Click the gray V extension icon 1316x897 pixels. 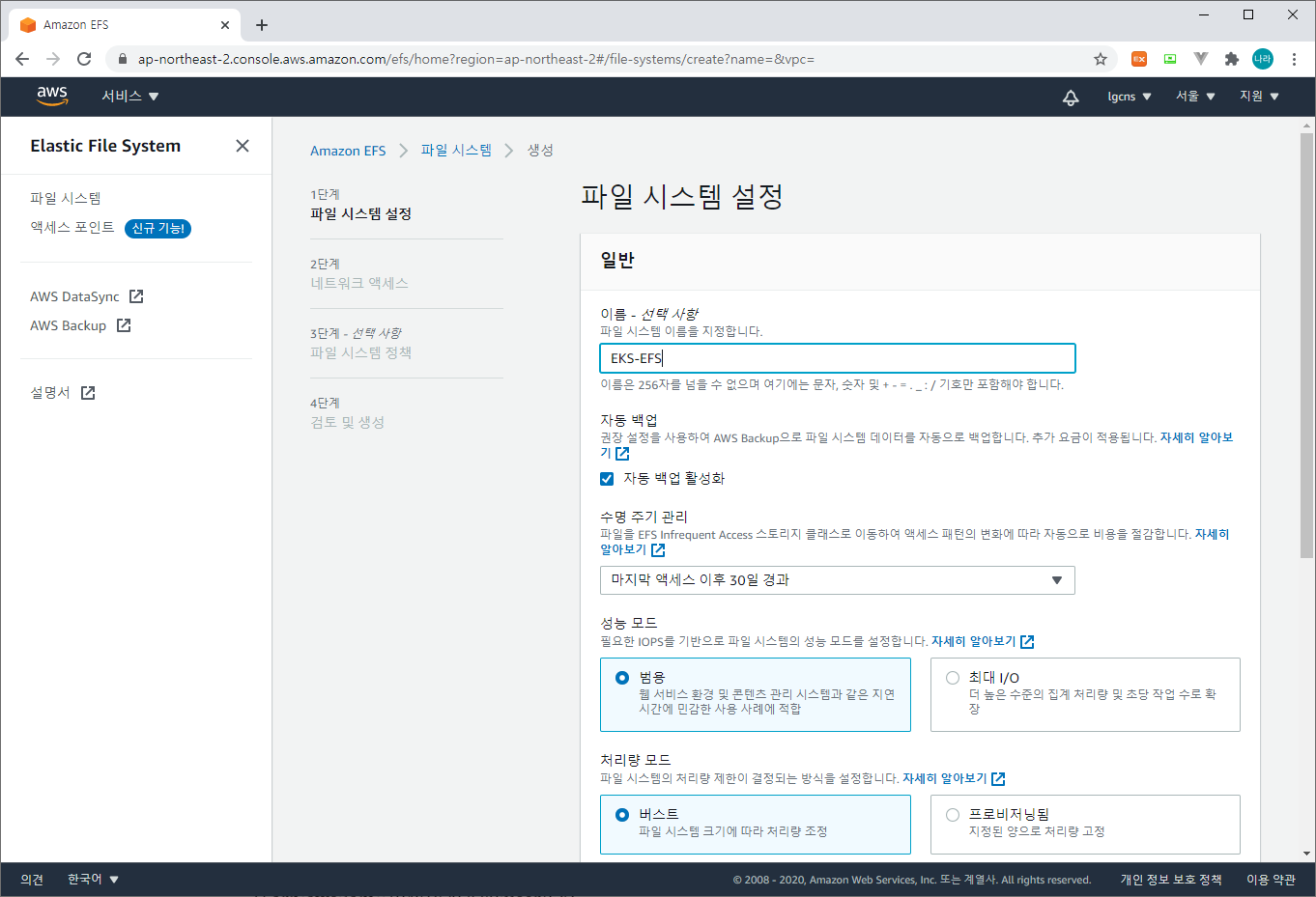[x=1201, y=59]
